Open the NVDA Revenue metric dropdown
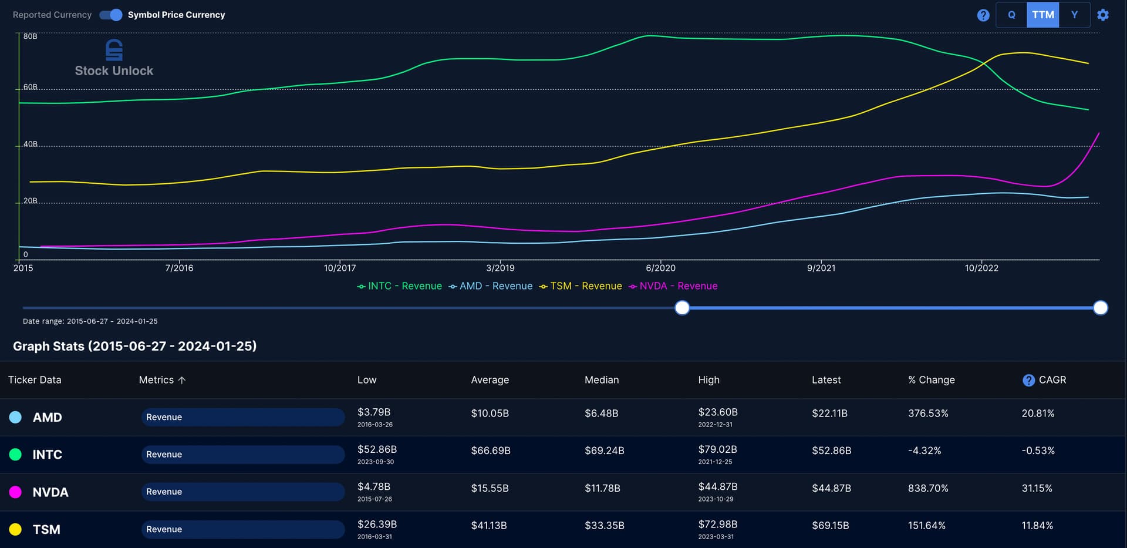Image resolution: width=1127 pixels, height=548 pixels. point(243,492)
